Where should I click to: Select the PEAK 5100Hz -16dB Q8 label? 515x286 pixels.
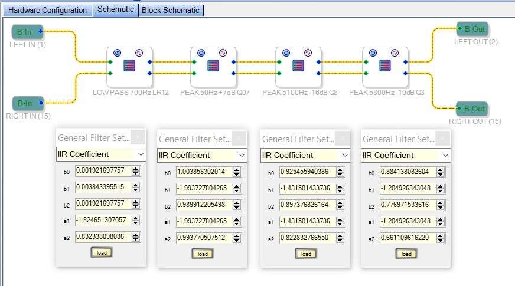pos(300,93)
